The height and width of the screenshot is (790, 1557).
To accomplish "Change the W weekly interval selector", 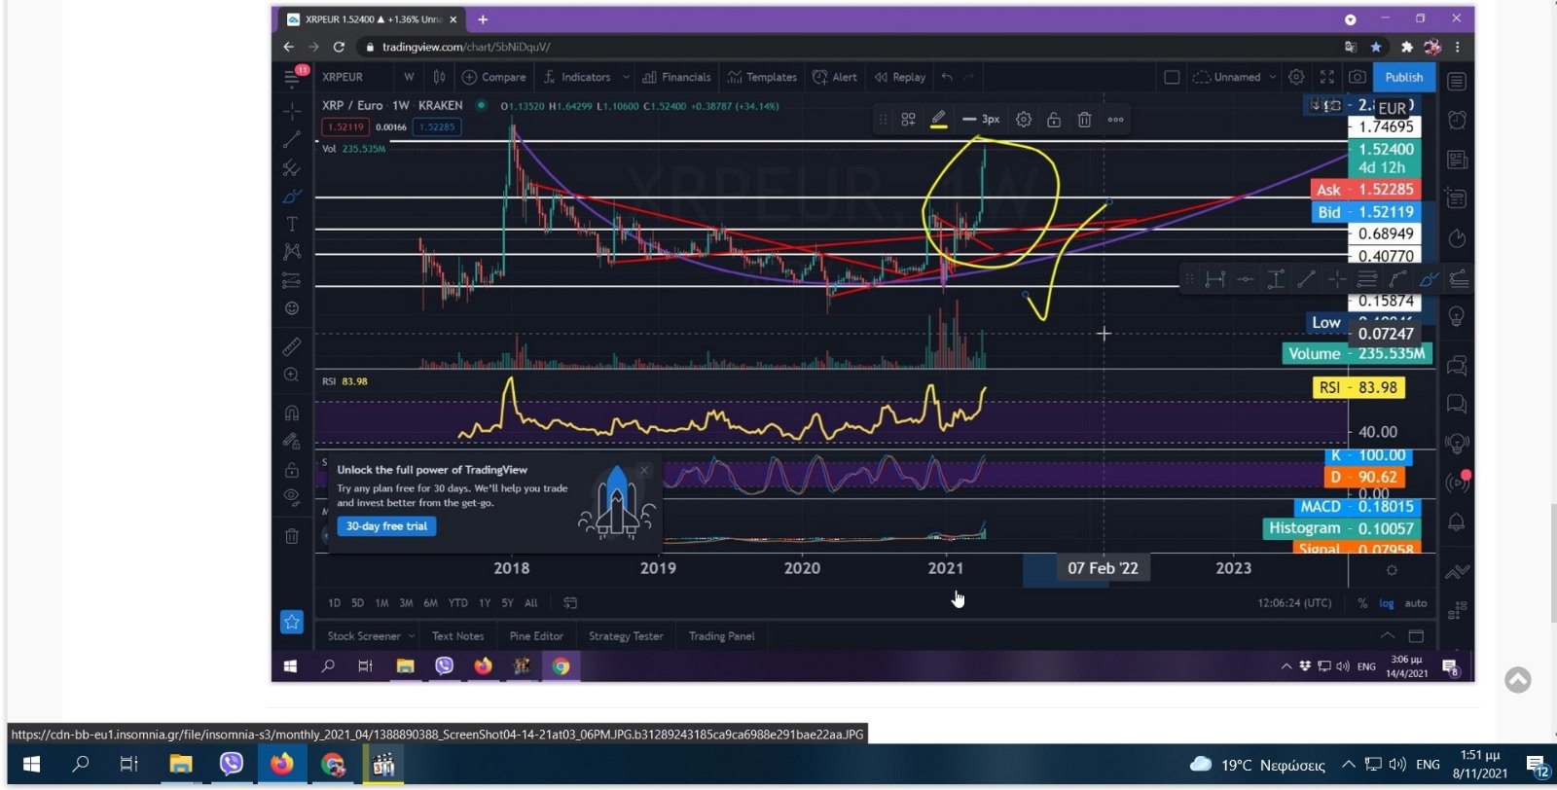I will click(409, 77).
